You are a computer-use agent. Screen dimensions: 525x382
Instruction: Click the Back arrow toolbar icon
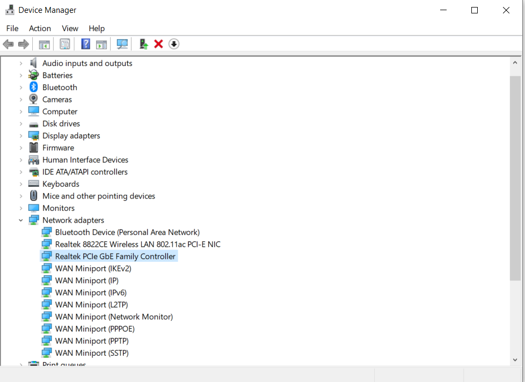pyautogui.click(x=8, y=44)
